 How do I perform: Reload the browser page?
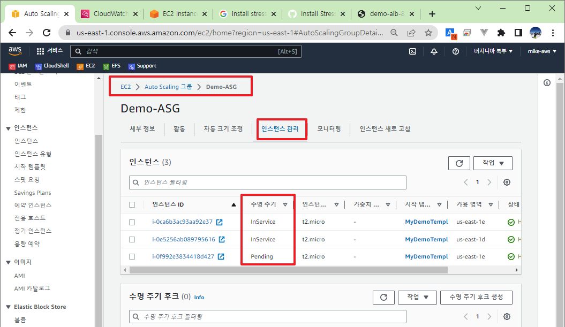47,33
